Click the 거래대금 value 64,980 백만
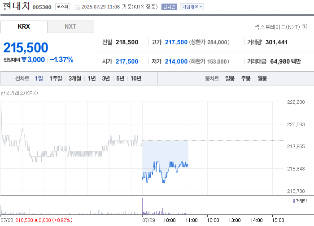 pyautogui.click(x=286, y=61)
